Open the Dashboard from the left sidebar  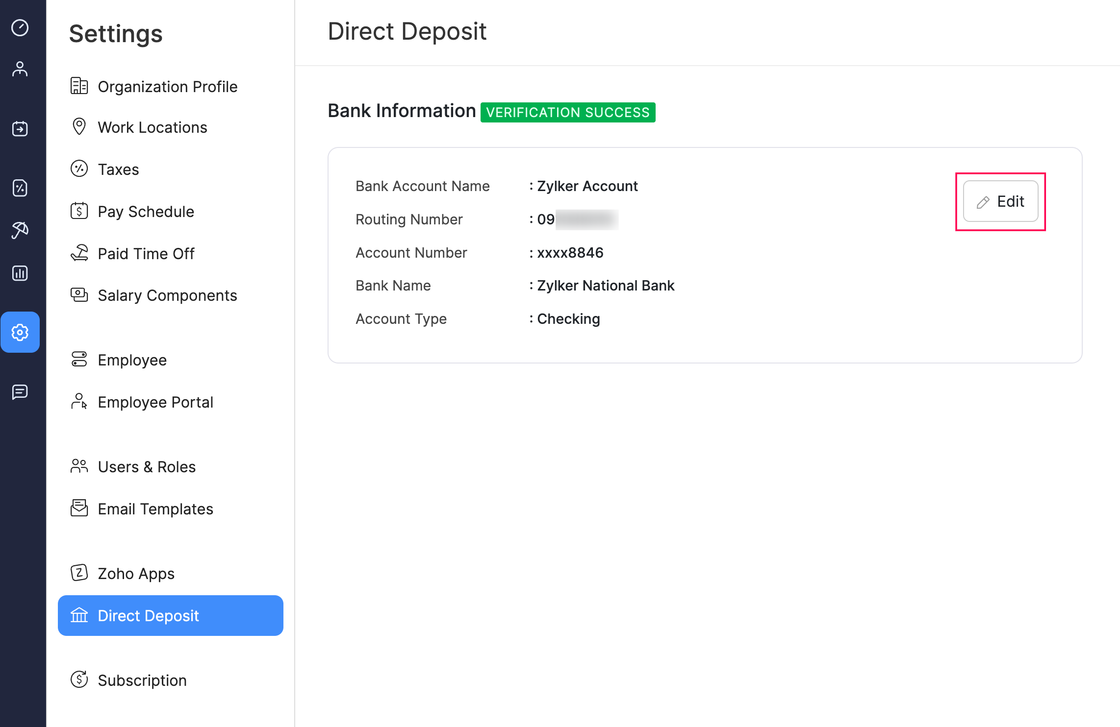click(x=20, y=28)
